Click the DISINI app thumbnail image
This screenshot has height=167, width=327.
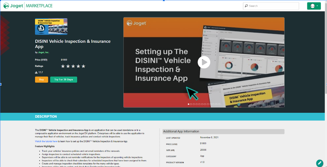tap(51, 26)
